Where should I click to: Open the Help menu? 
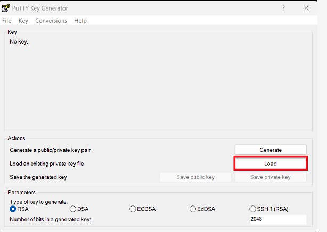click(x=80, y=21)
